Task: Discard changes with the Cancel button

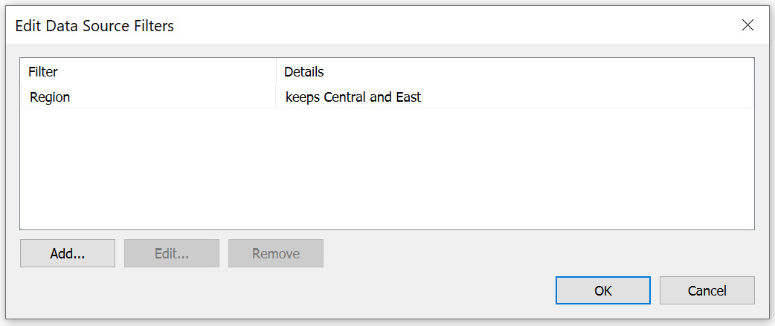Action: (707, 290)
